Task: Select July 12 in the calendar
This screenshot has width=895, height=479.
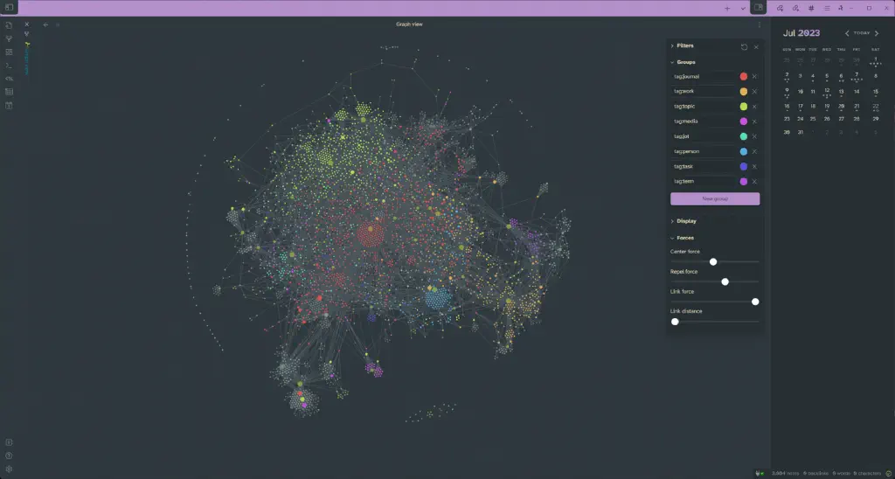Action: click(x=827, y=91)
